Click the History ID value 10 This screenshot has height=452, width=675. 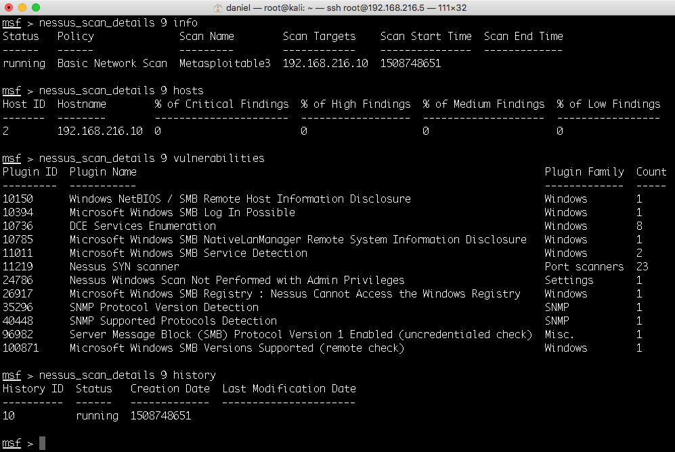click(9, 416)
